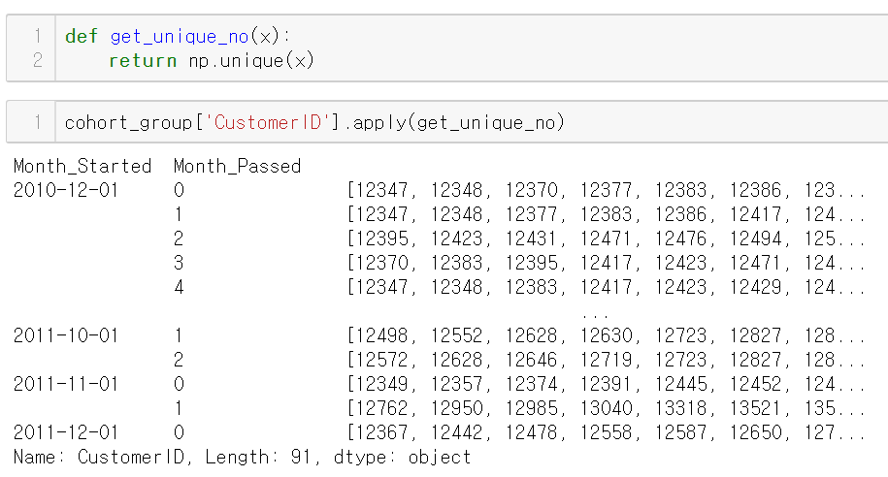Click the 2010-12-01 index label

coord(66,190)
